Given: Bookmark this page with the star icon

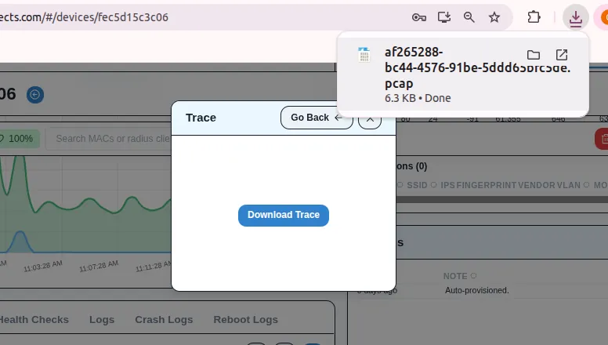Looking at the screenshot, I should coord(494,17).
